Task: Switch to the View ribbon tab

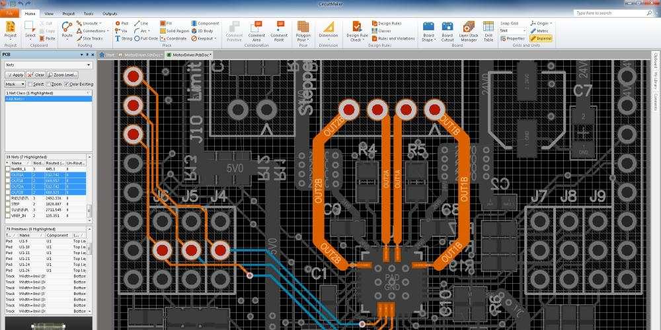Action: pos(49,13)
